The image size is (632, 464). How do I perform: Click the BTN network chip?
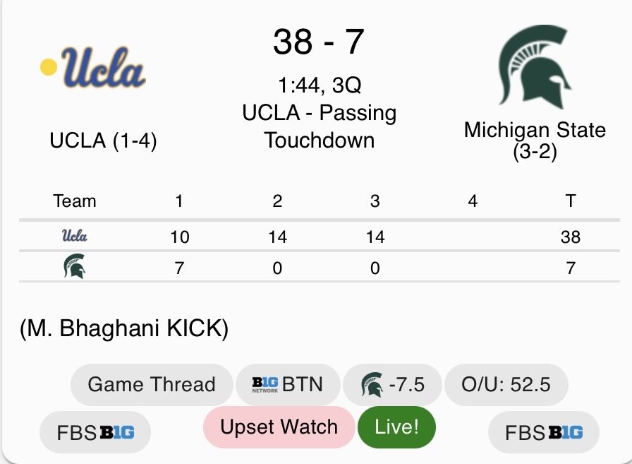(287, 384)
